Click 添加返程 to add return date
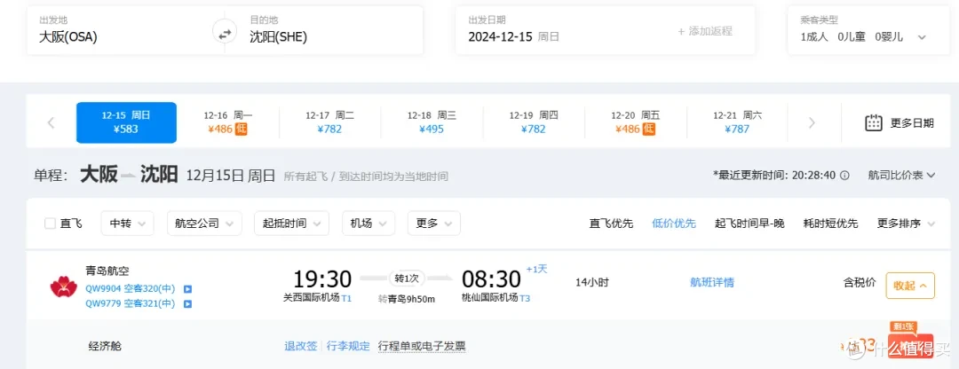This screenshot has height=369, width=959. [704, 31]
